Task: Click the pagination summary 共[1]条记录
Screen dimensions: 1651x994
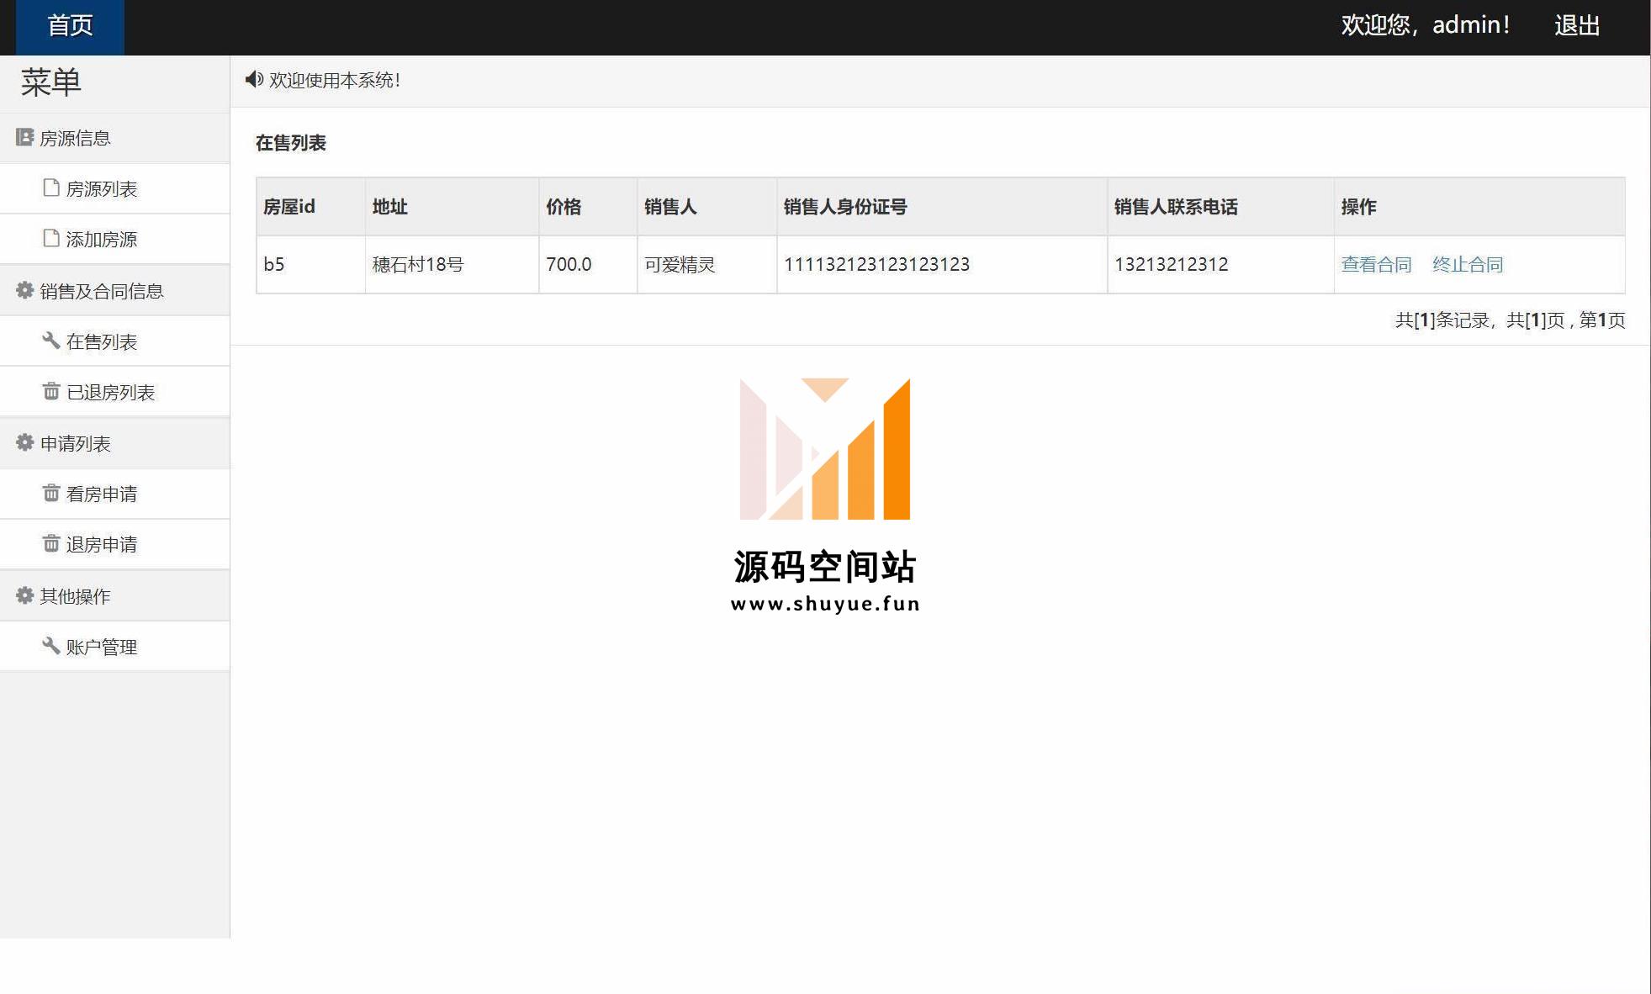Action: (x=1442, y=320)
